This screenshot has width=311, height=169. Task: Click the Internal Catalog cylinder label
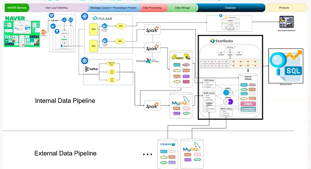[x=248, y=78]
